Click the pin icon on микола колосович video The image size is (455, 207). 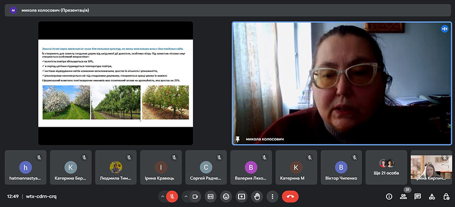tap(238, 139)
